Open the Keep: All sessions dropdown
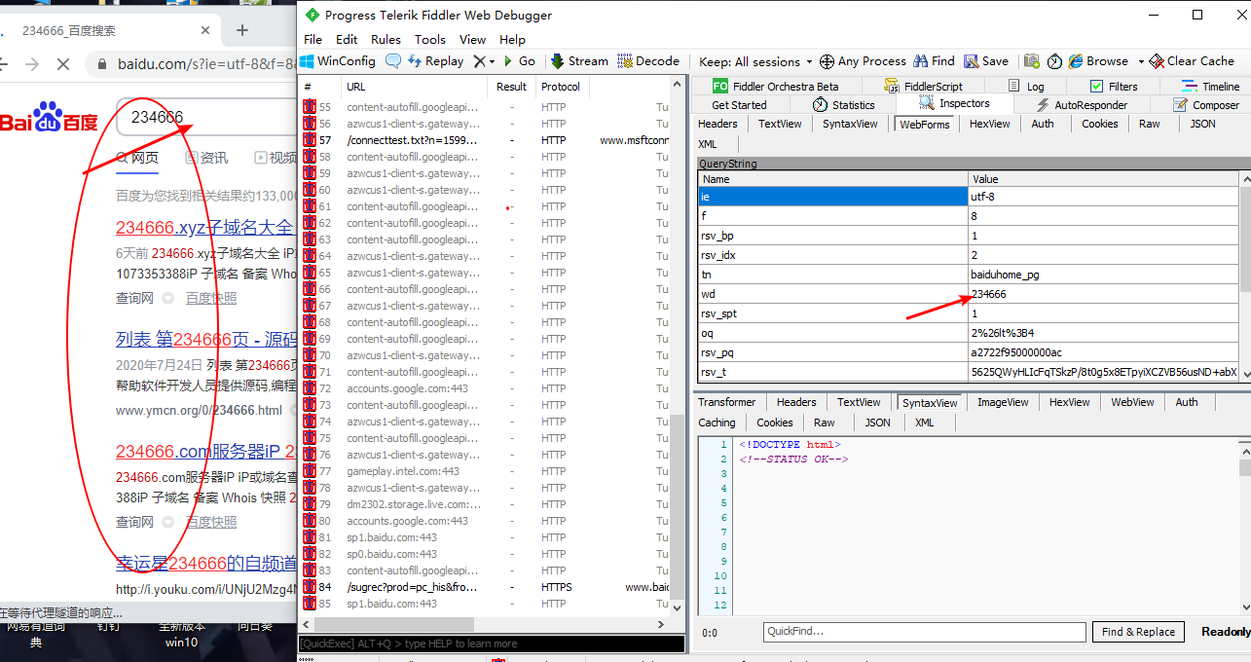 point(755,61)
